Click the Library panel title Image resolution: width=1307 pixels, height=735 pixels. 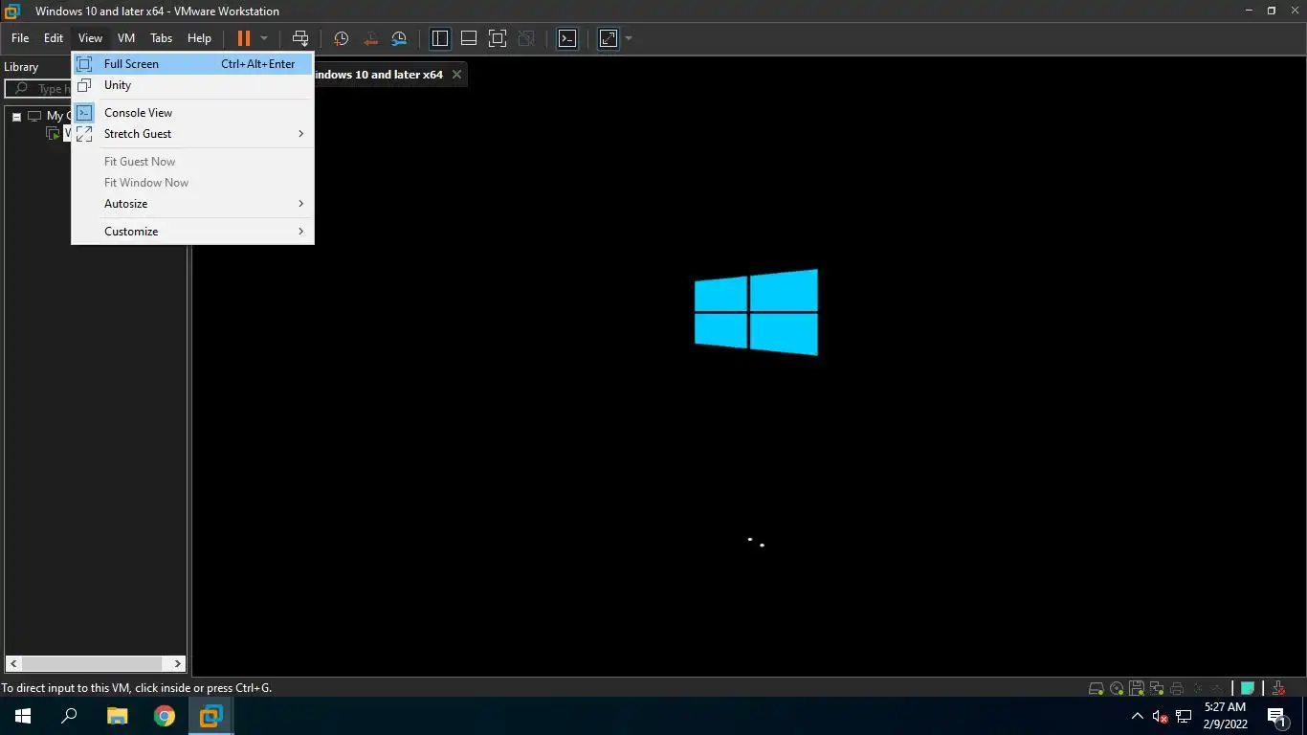coord(21,67)
